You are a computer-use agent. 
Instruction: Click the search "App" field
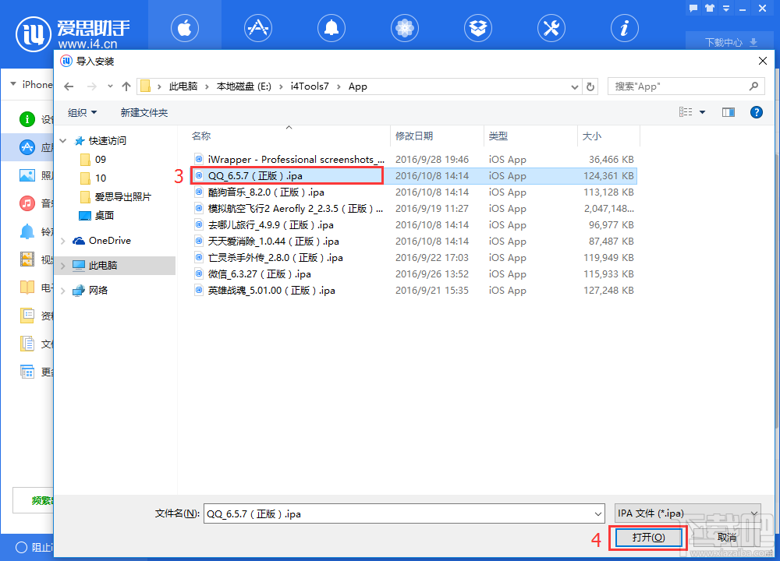[686, 86]
